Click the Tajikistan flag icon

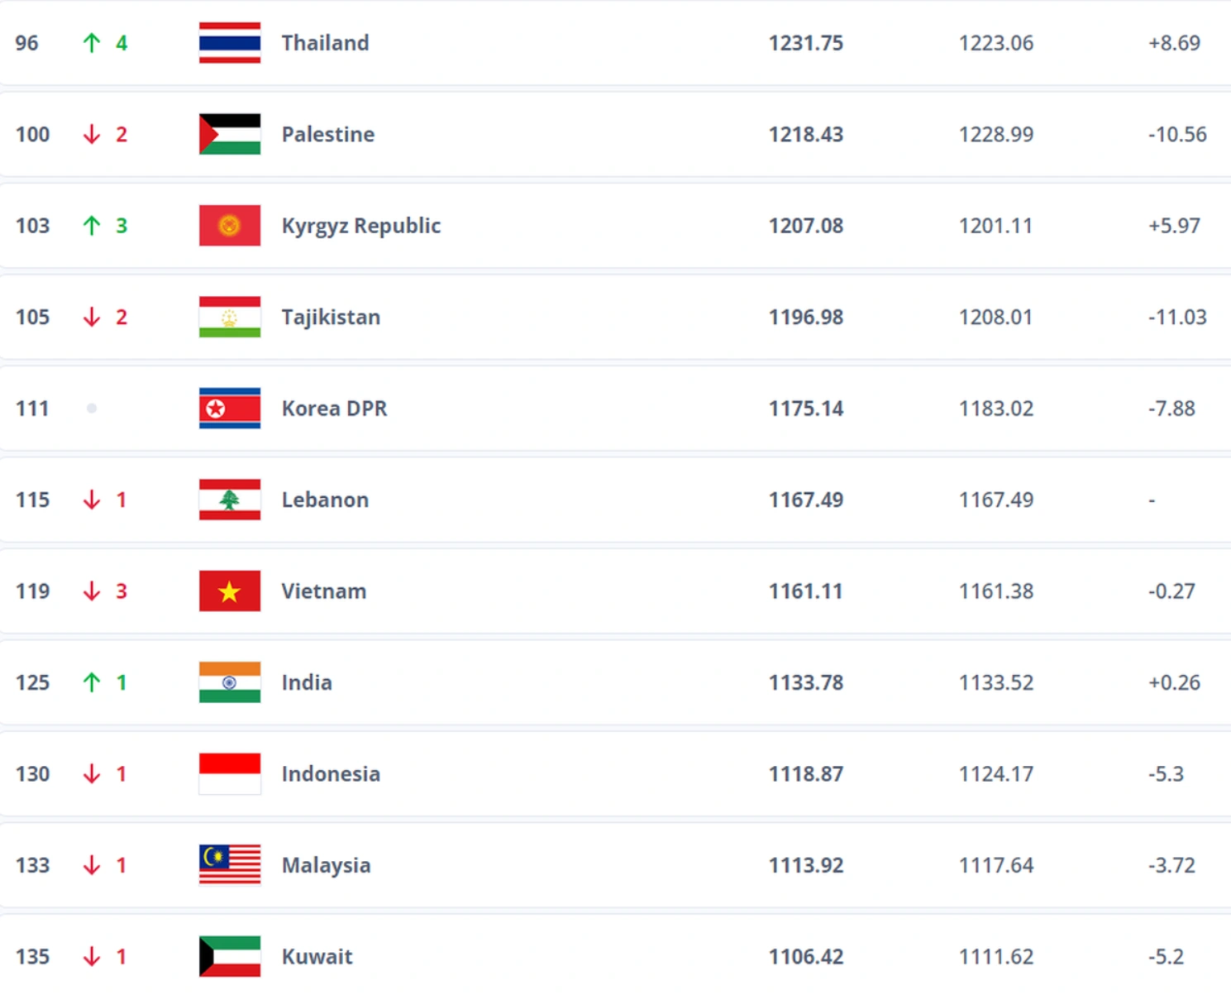pyautogui.click(x=230, y=317)
